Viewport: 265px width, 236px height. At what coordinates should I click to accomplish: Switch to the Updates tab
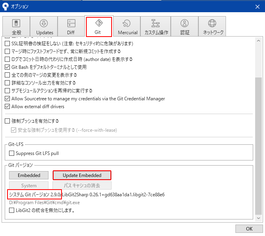click(44, 26)
